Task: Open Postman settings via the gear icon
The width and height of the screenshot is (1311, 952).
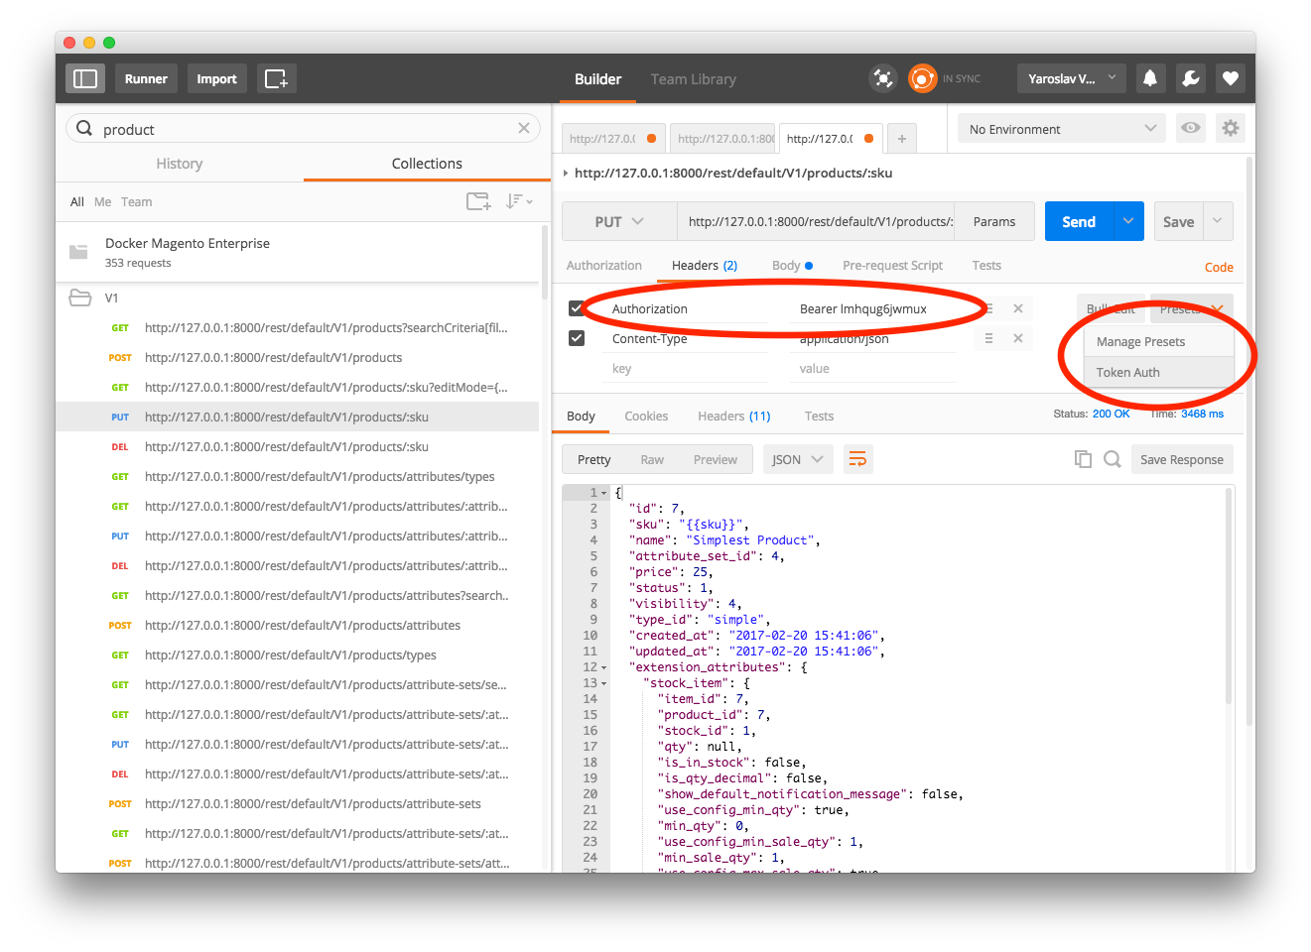Action: pyautogui.click(x=1230, y=128)
